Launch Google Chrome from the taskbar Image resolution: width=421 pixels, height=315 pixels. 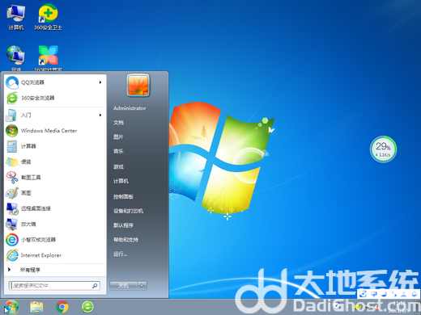click(x=62, y=307)
